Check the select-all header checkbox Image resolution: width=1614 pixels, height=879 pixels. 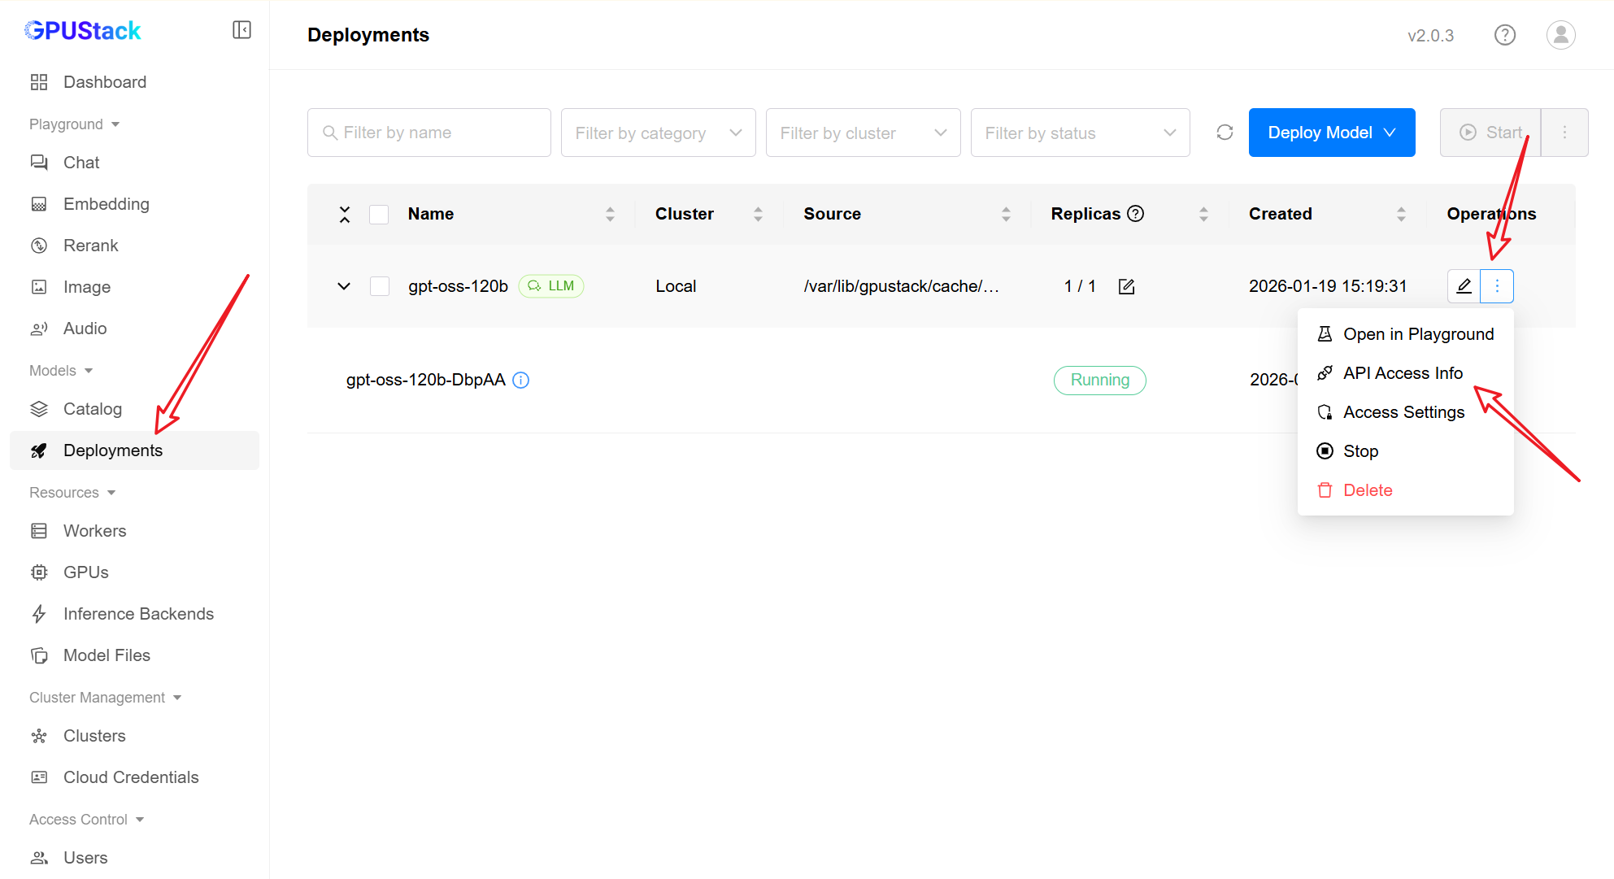[379, 214]
